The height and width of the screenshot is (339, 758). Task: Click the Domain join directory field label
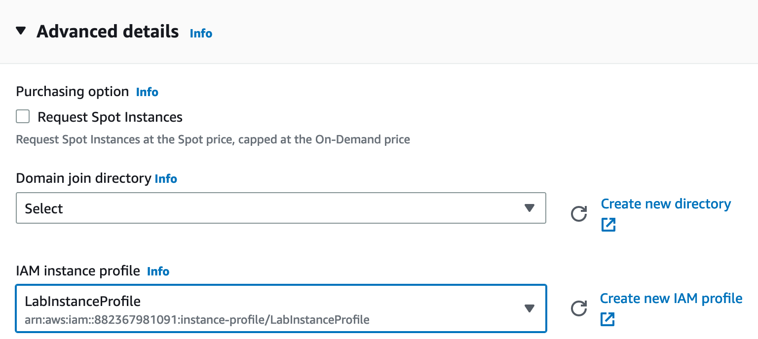83,178
